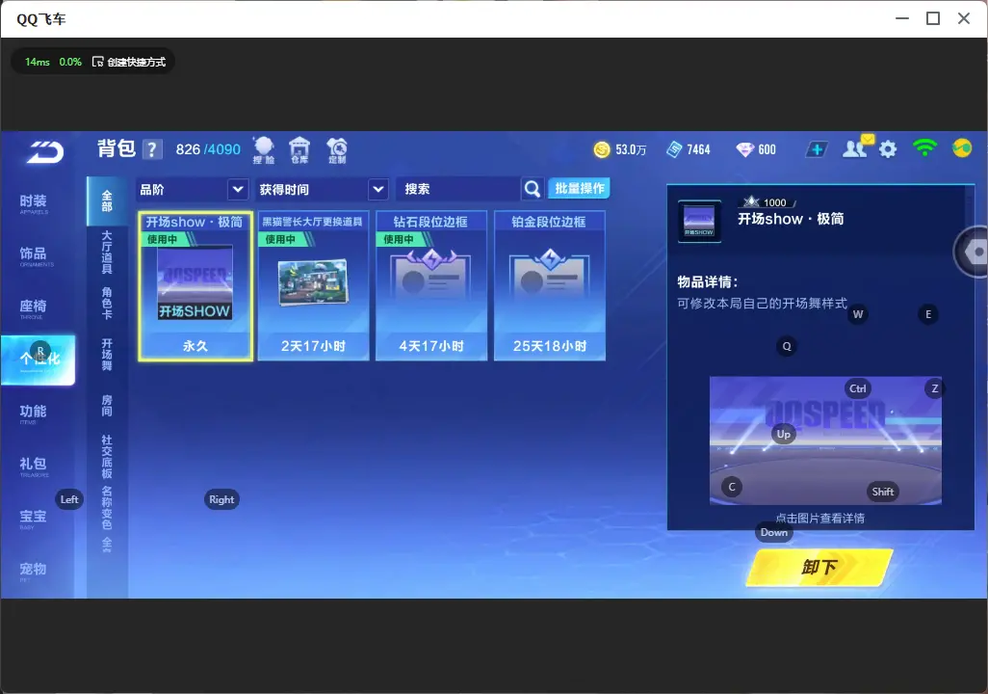Switch to the 开场舞 sub-tab

click(x=107, y=355)
